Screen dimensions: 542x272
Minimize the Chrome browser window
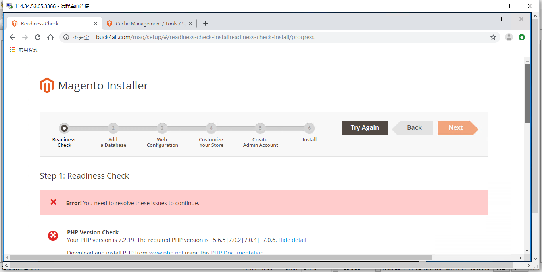[484, 19]
